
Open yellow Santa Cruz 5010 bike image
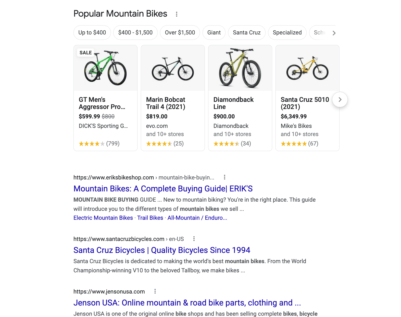307,68
